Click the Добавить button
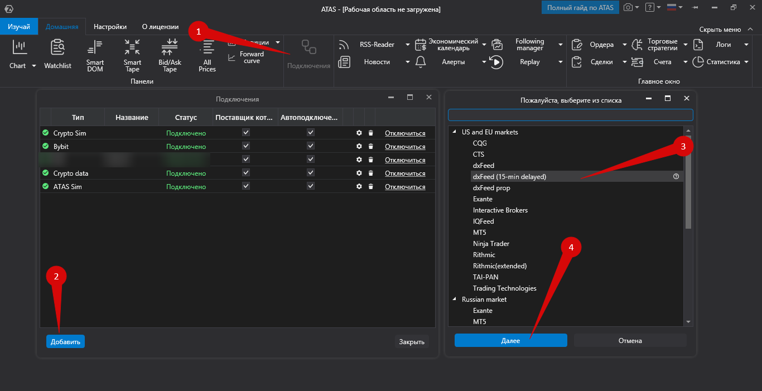 click(65, 341)
